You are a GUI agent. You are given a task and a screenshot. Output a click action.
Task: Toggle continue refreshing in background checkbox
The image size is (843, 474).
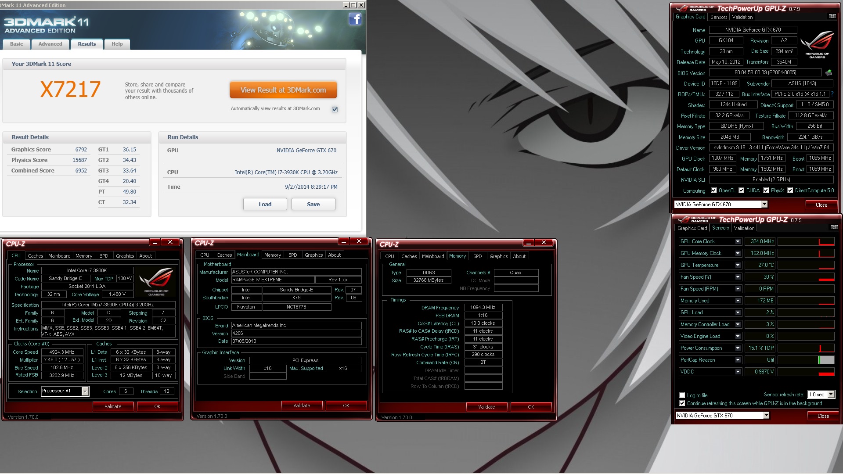[682, 403]
